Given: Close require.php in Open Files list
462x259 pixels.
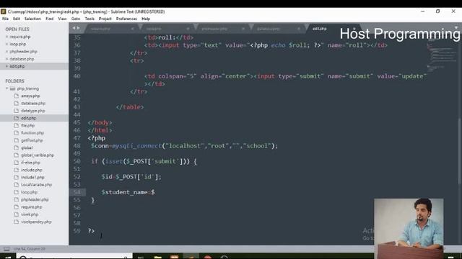Looking at the screenshot, I should pos(6,37).
